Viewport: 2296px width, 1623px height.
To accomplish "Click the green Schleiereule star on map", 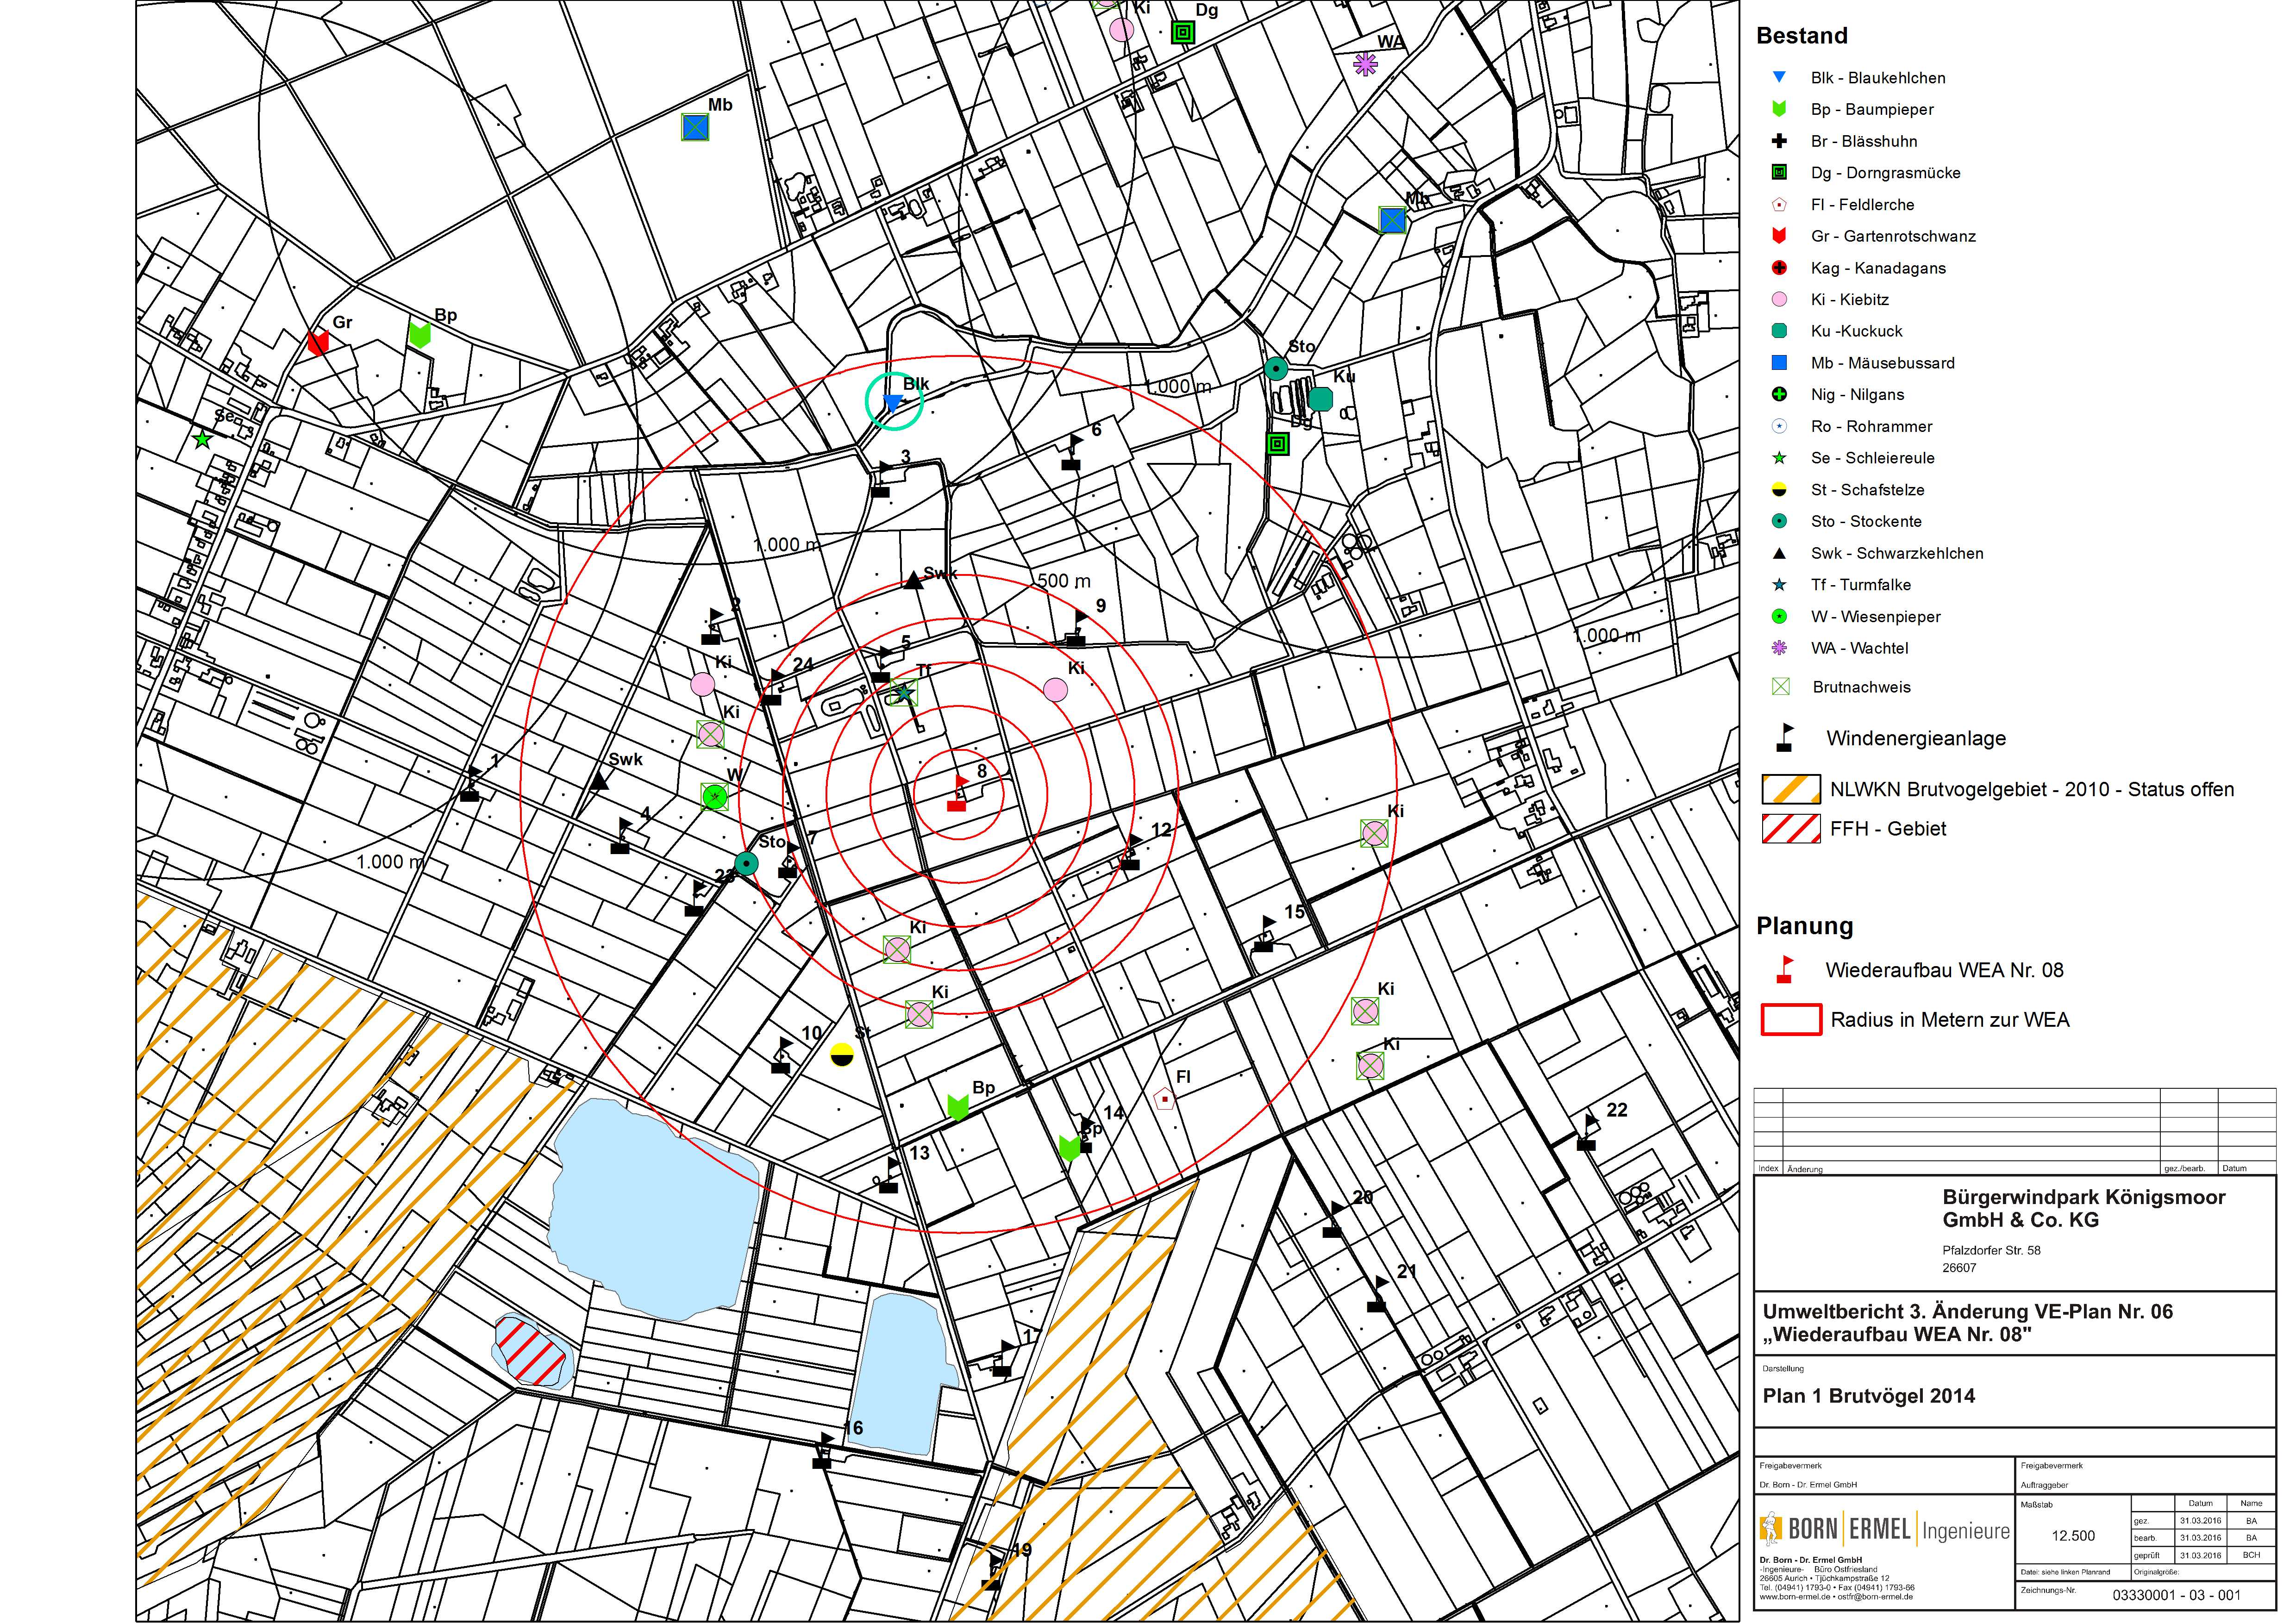I will 203,439.
